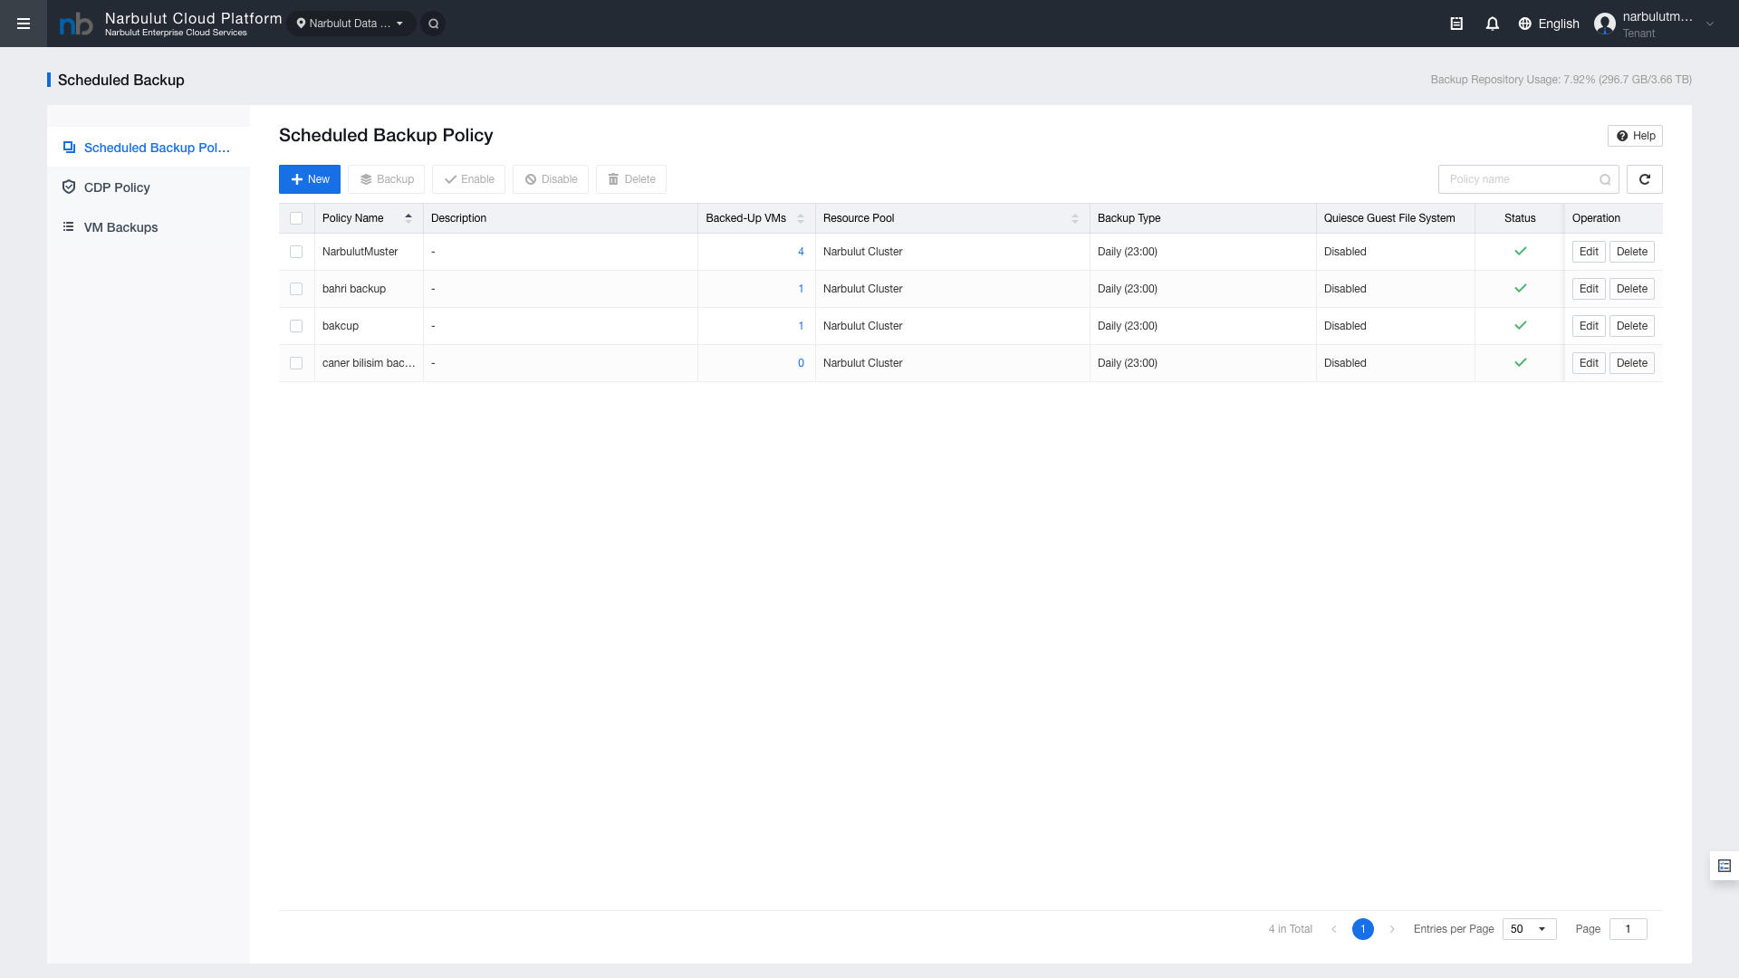This screenshot has height=978, width=1739.
Task: Open bahri backup VM count link
Action: coord(801,289)
